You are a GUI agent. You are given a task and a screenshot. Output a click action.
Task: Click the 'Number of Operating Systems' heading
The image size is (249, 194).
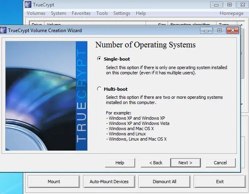point(146,45)
